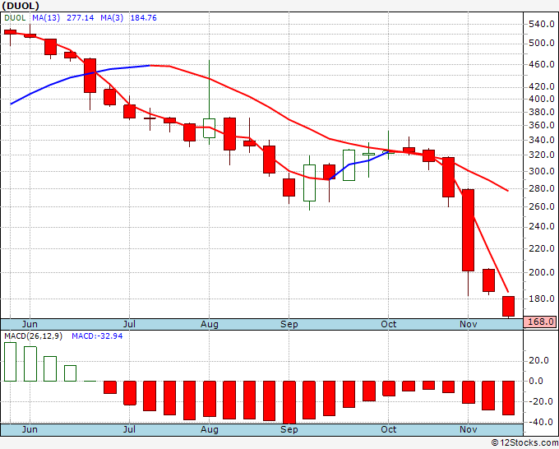The height and width of the screenshot is (449, 559).
Task: Click the 460.0 price axis label
Action: pyautogui.click(x=542, y=64)
